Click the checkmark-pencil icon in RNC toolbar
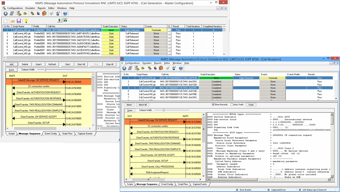Screen dimensions: 340x192 tap(51, 14)
